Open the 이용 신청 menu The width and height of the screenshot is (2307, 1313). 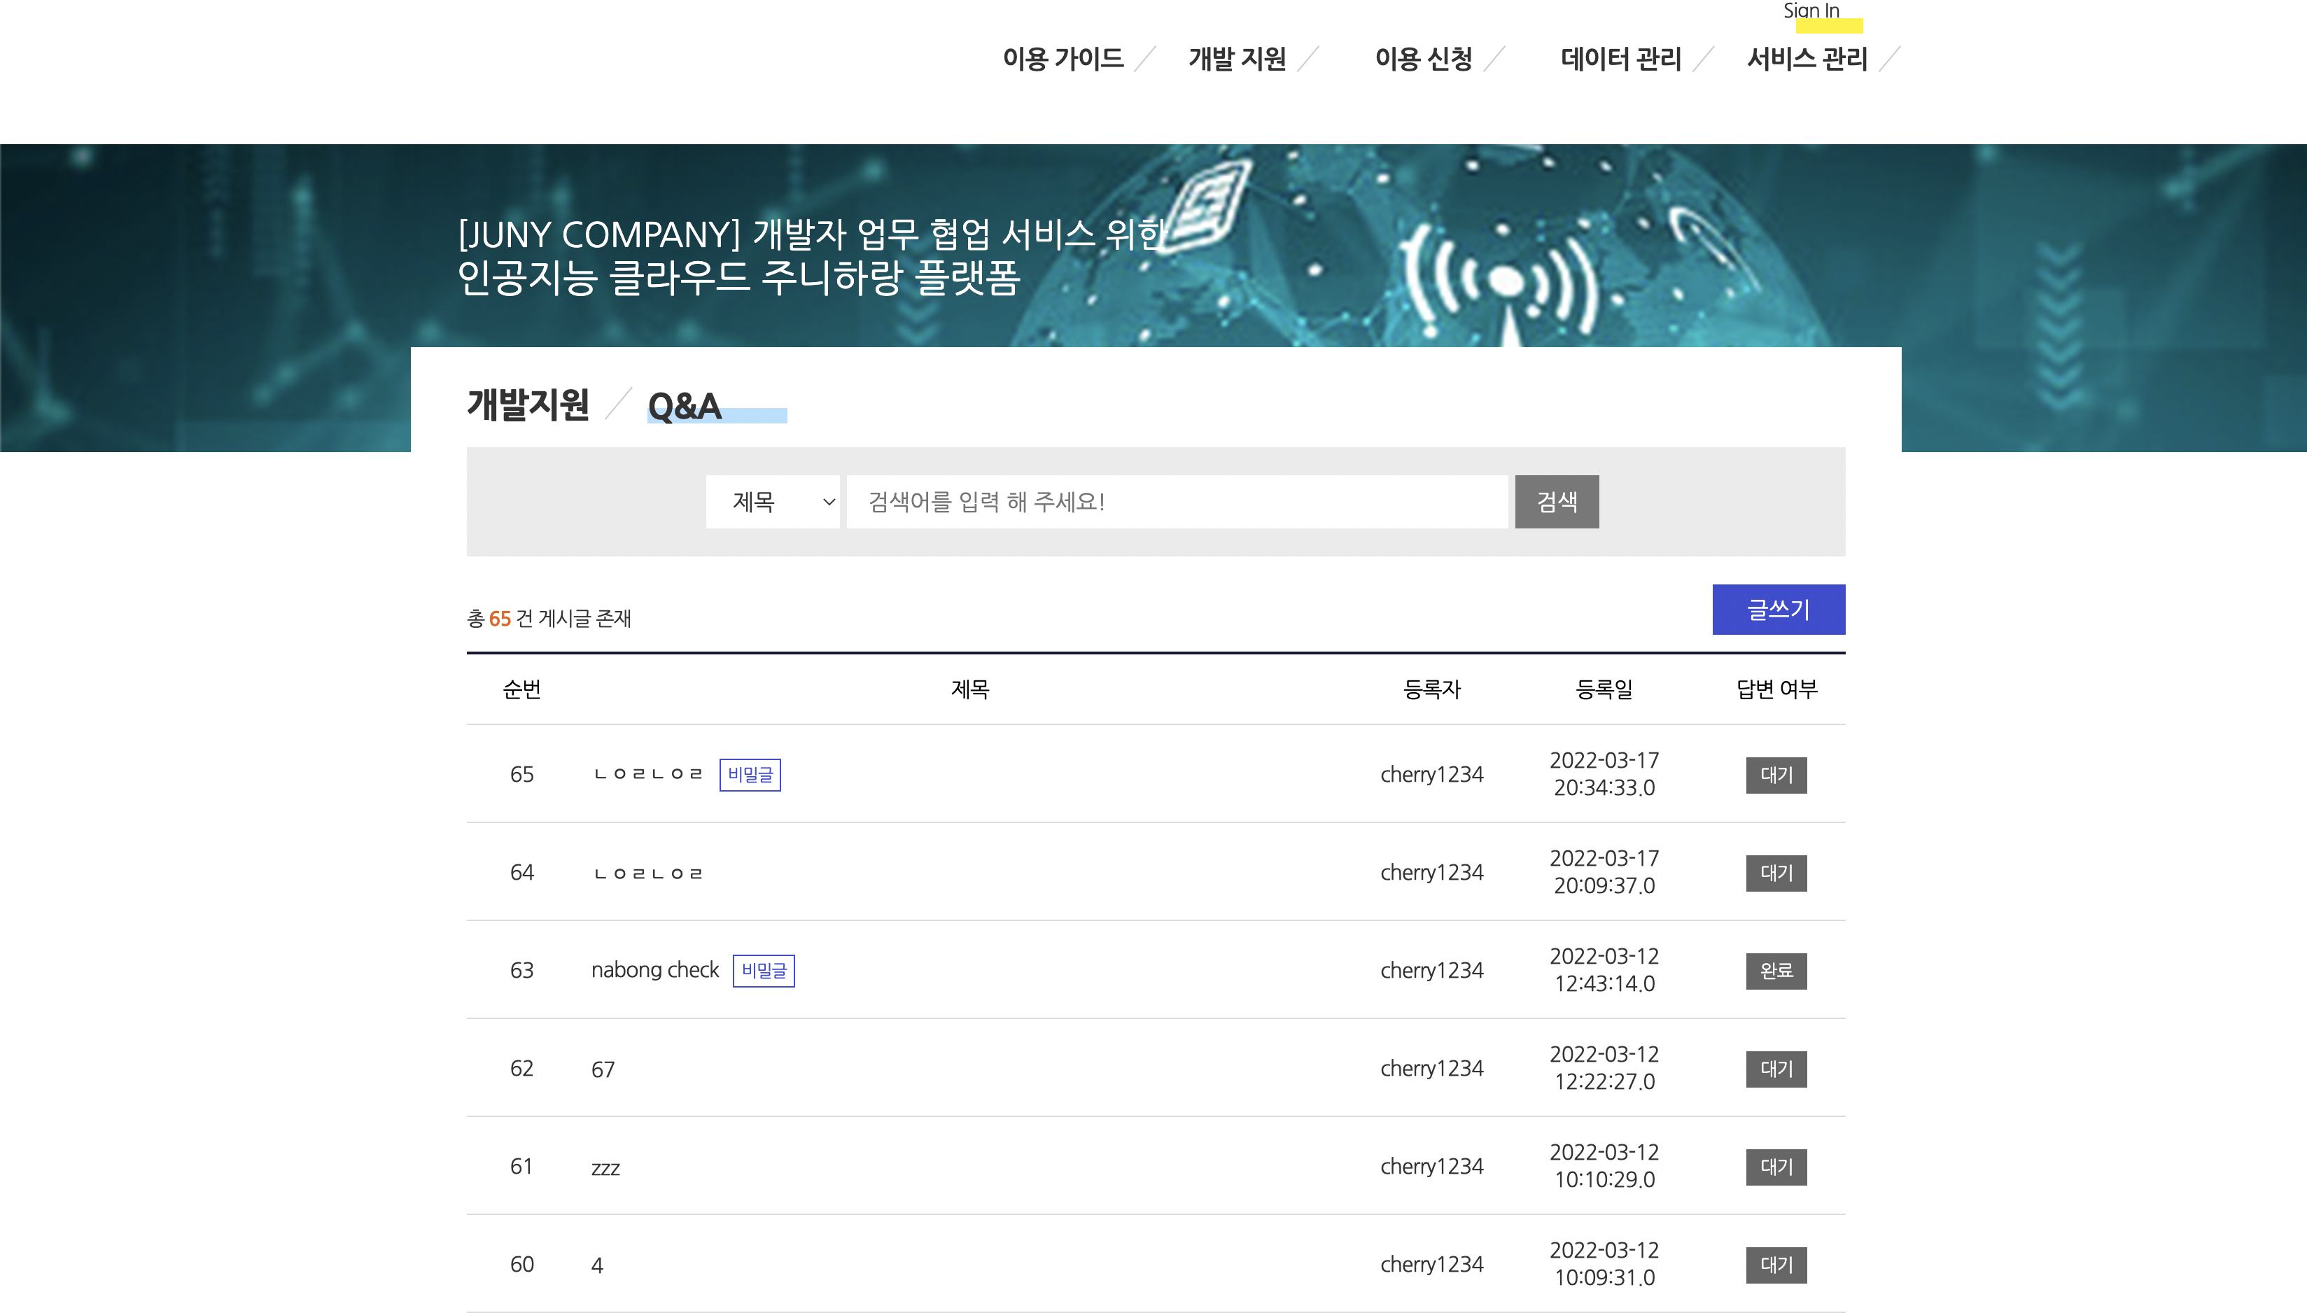pyautogui.click(x=1423, y=59)
